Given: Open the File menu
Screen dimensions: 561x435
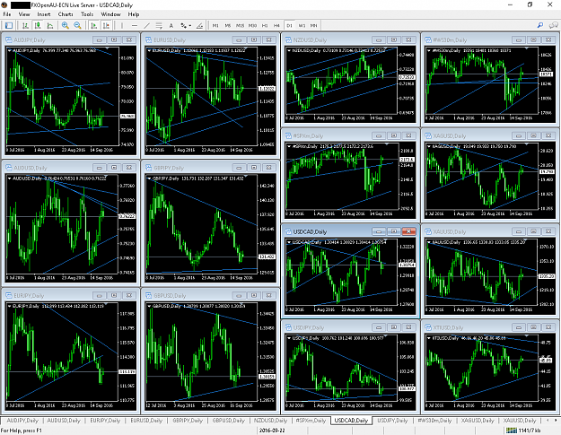Looking at the screenshot, I should 7,14.
